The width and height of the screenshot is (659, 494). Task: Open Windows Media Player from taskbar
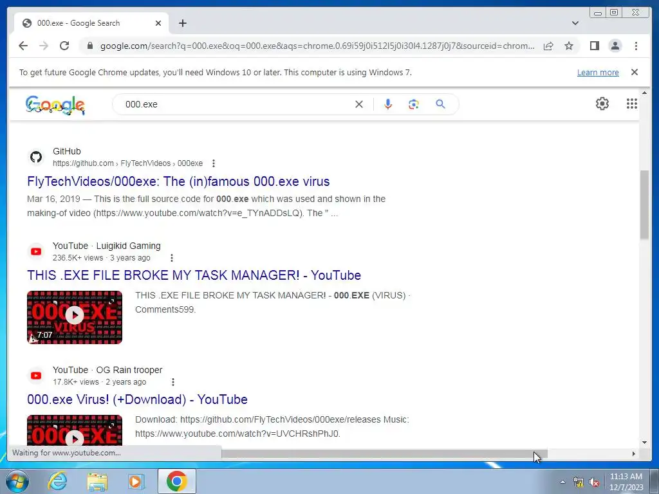136,481
